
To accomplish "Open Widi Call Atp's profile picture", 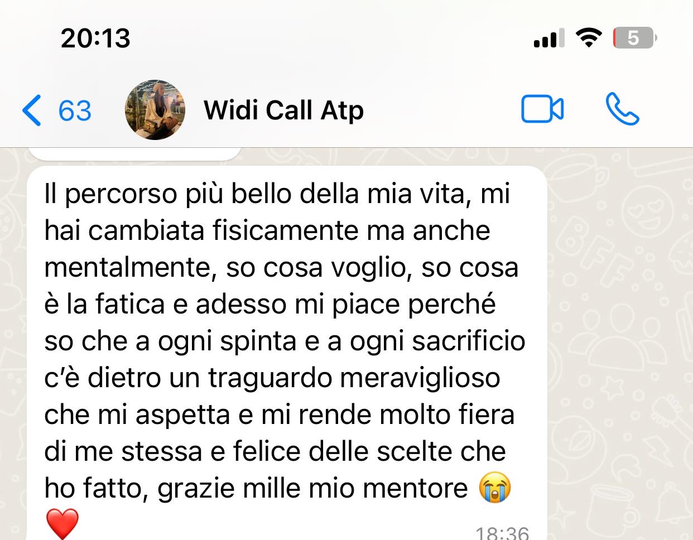I will [155, 109].
